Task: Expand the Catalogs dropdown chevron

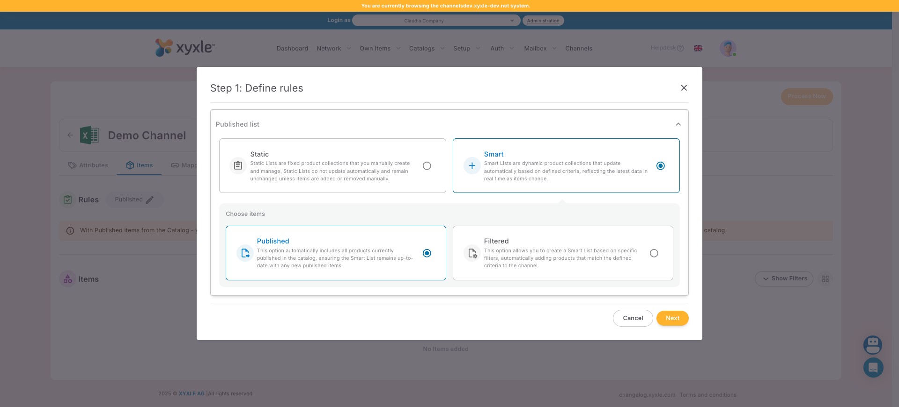Action: pyautogui.click(x=442, y=48)
